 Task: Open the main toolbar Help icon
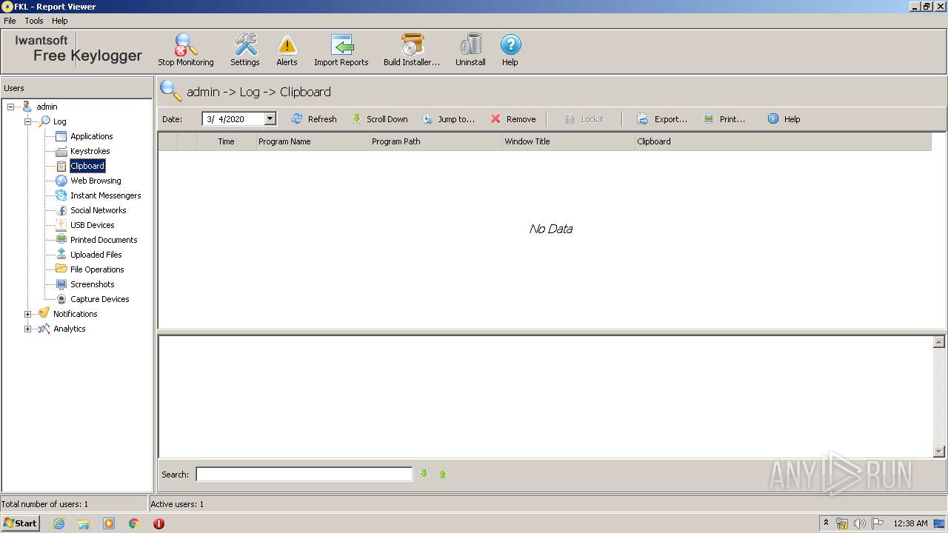510,50
